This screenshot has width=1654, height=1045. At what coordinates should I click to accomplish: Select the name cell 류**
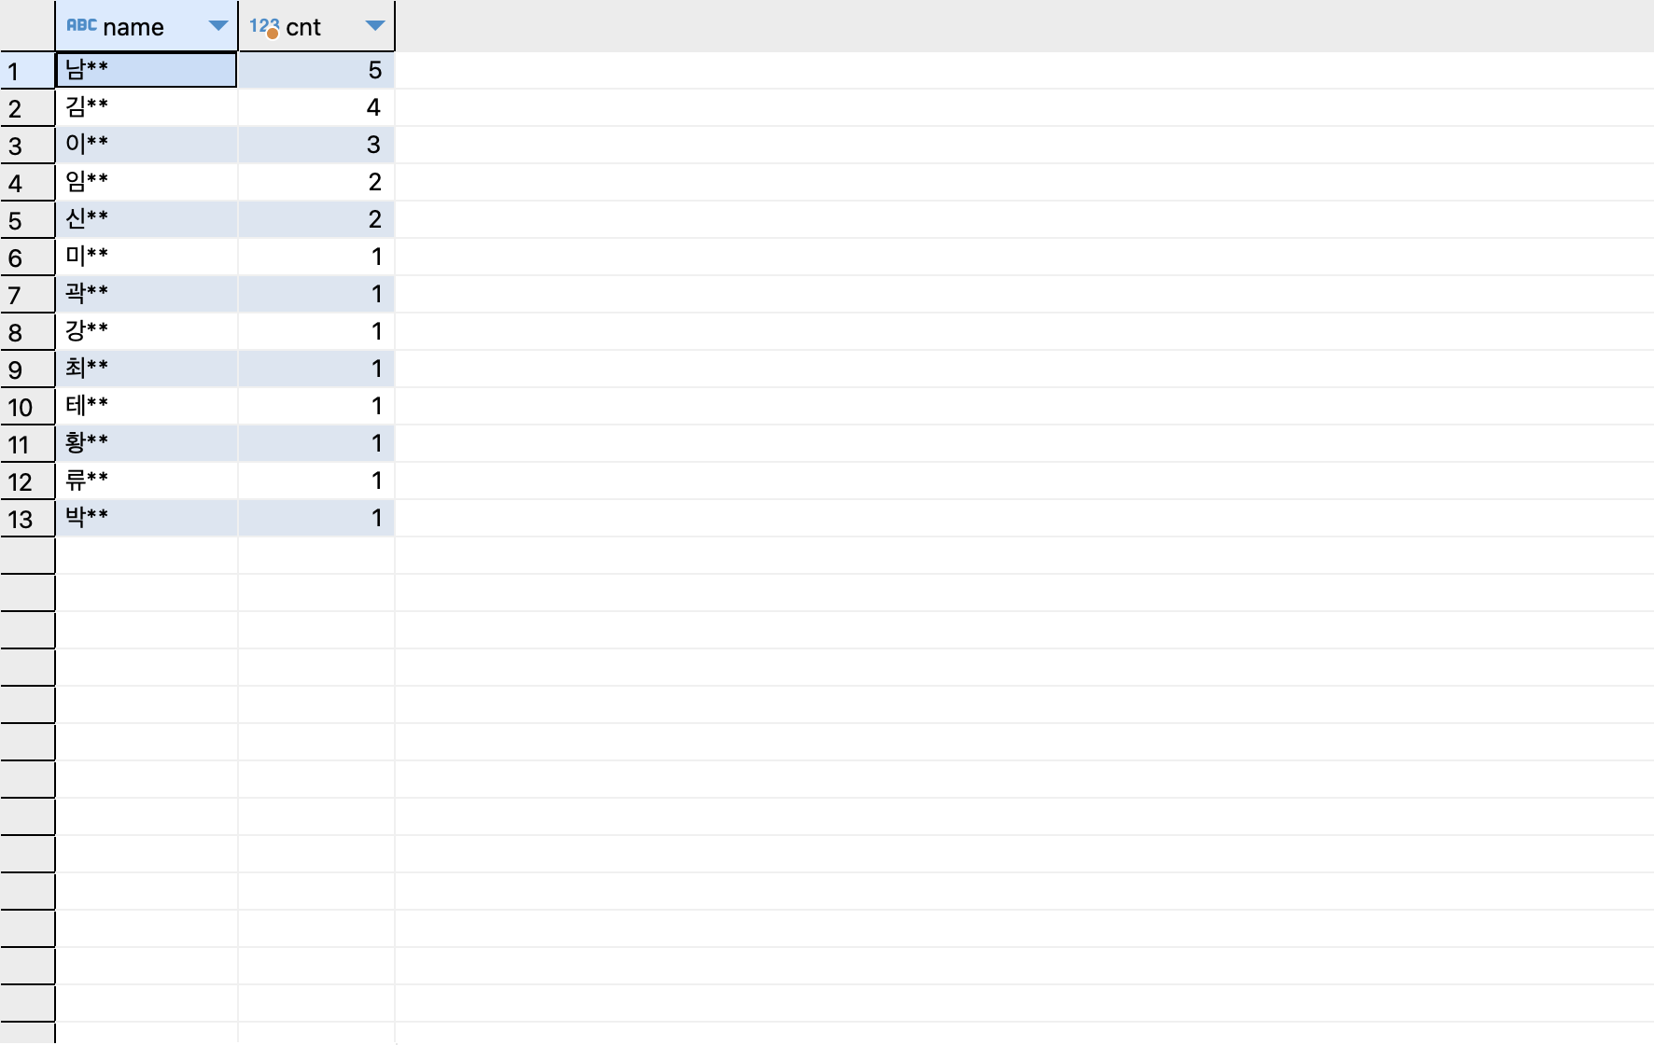coord(147,481)
